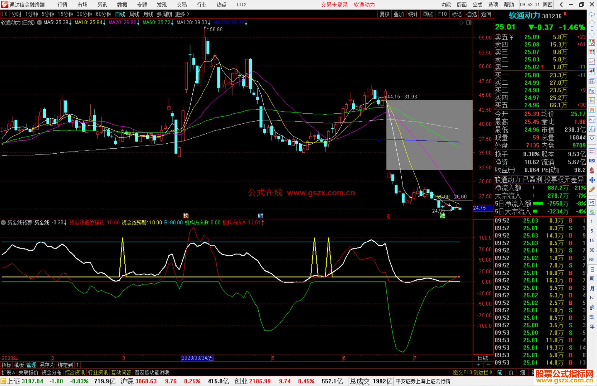Click the panel toggle icon at the chart top-right
The height and width of the screenshot is (386, 597).
(469, 23)
